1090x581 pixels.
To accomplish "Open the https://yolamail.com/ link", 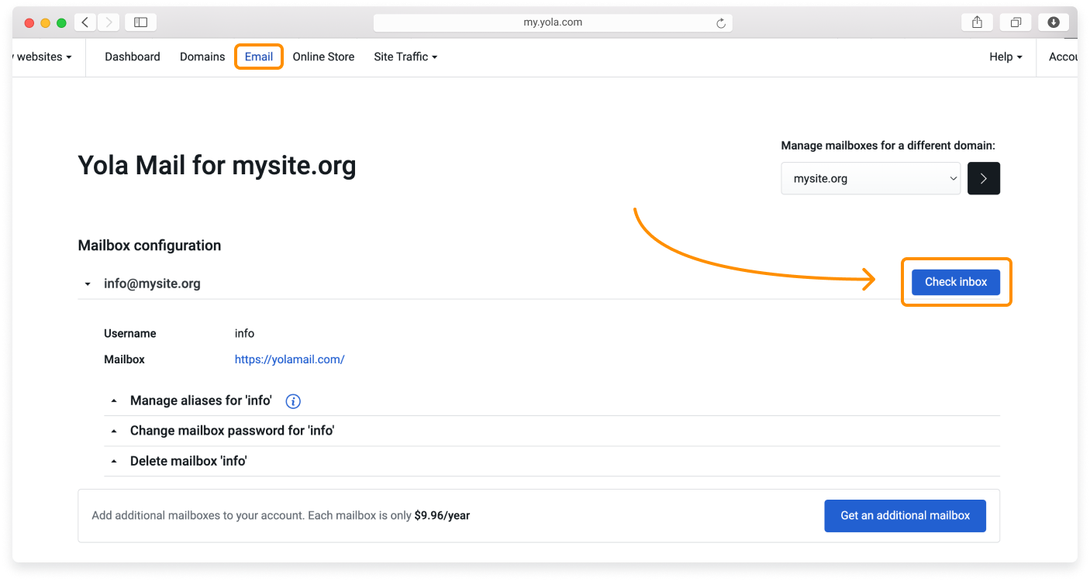I will pyautogui.click(x=289, y=359).
